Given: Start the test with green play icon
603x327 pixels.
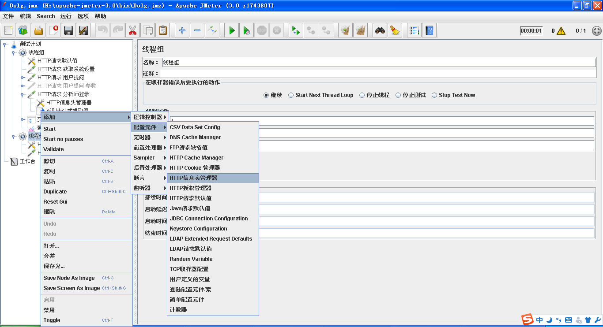Looking at the screenshot, I should 232,30.
